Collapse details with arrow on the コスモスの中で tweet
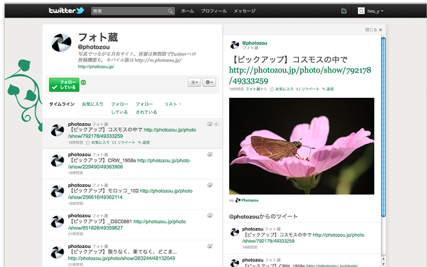The height and width of the screenshot is (267, 427). (216, 124)
